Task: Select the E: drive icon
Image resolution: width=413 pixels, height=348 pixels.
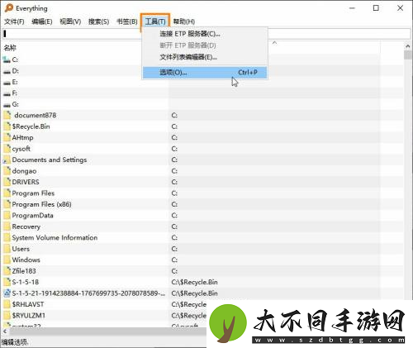Action: click(x=7, y=83)
